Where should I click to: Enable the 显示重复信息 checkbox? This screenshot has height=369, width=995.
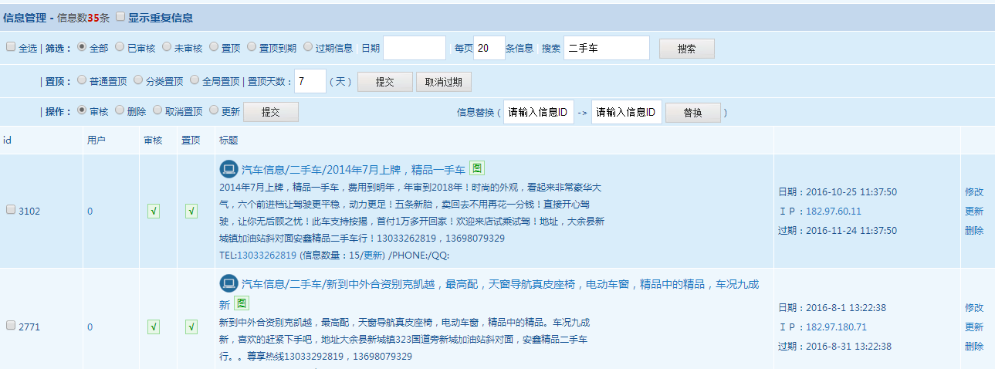pos(120,16)
